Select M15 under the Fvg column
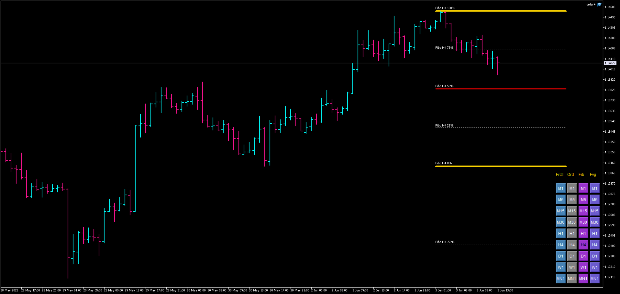Screen dimensions: 620x294 594,211
